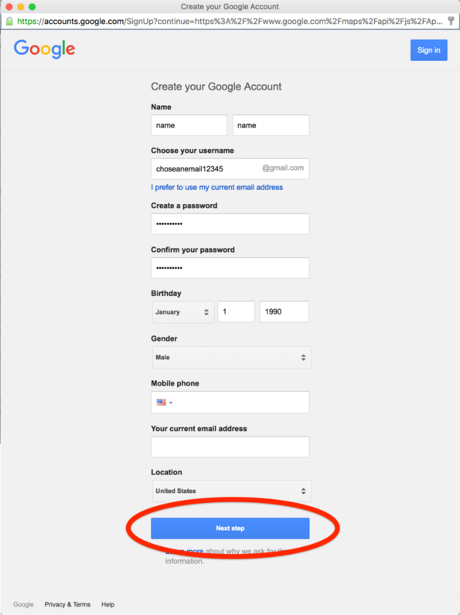
Task: Open the Gender dropdown showing Male
Action: (x=232, y=357)
